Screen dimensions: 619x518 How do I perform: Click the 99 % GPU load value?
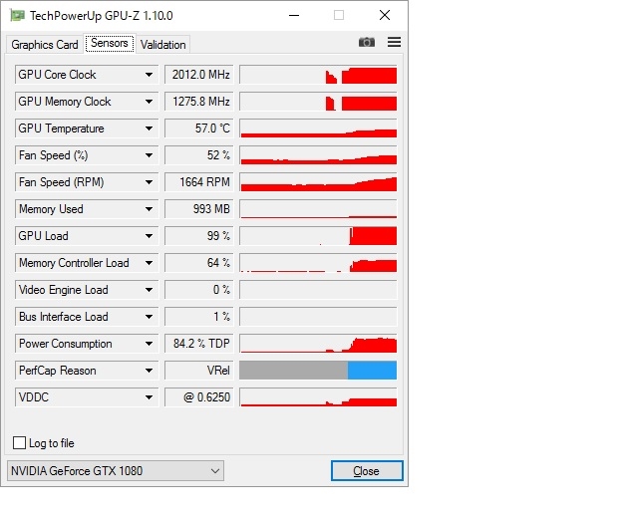[x=199, y=236]
